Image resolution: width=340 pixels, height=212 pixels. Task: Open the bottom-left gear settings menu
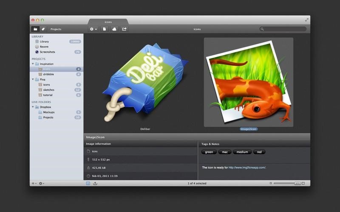click(41, 184)
